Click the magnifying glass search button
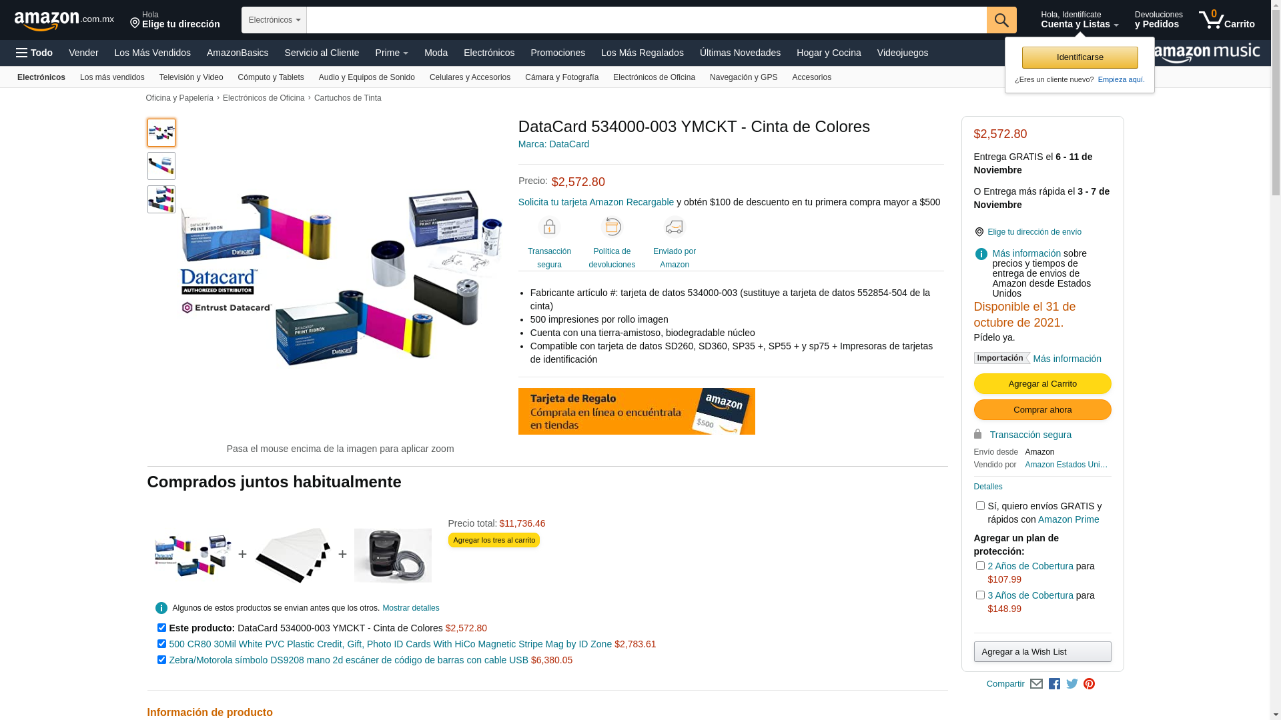Image resolution: width=1281 pixels, height=720 pixels. 1001,20
